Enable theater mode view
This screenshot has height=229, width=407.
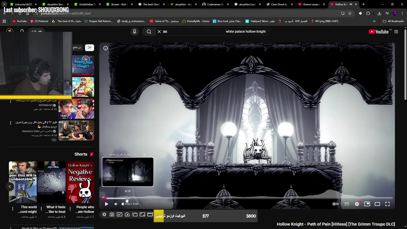[x=377, y=204]
